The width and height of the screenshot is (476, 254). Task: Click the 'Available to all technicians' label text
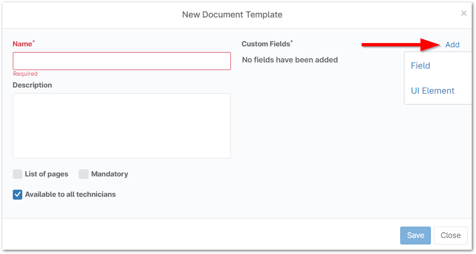pyautogui.click(x=70, y=194)
